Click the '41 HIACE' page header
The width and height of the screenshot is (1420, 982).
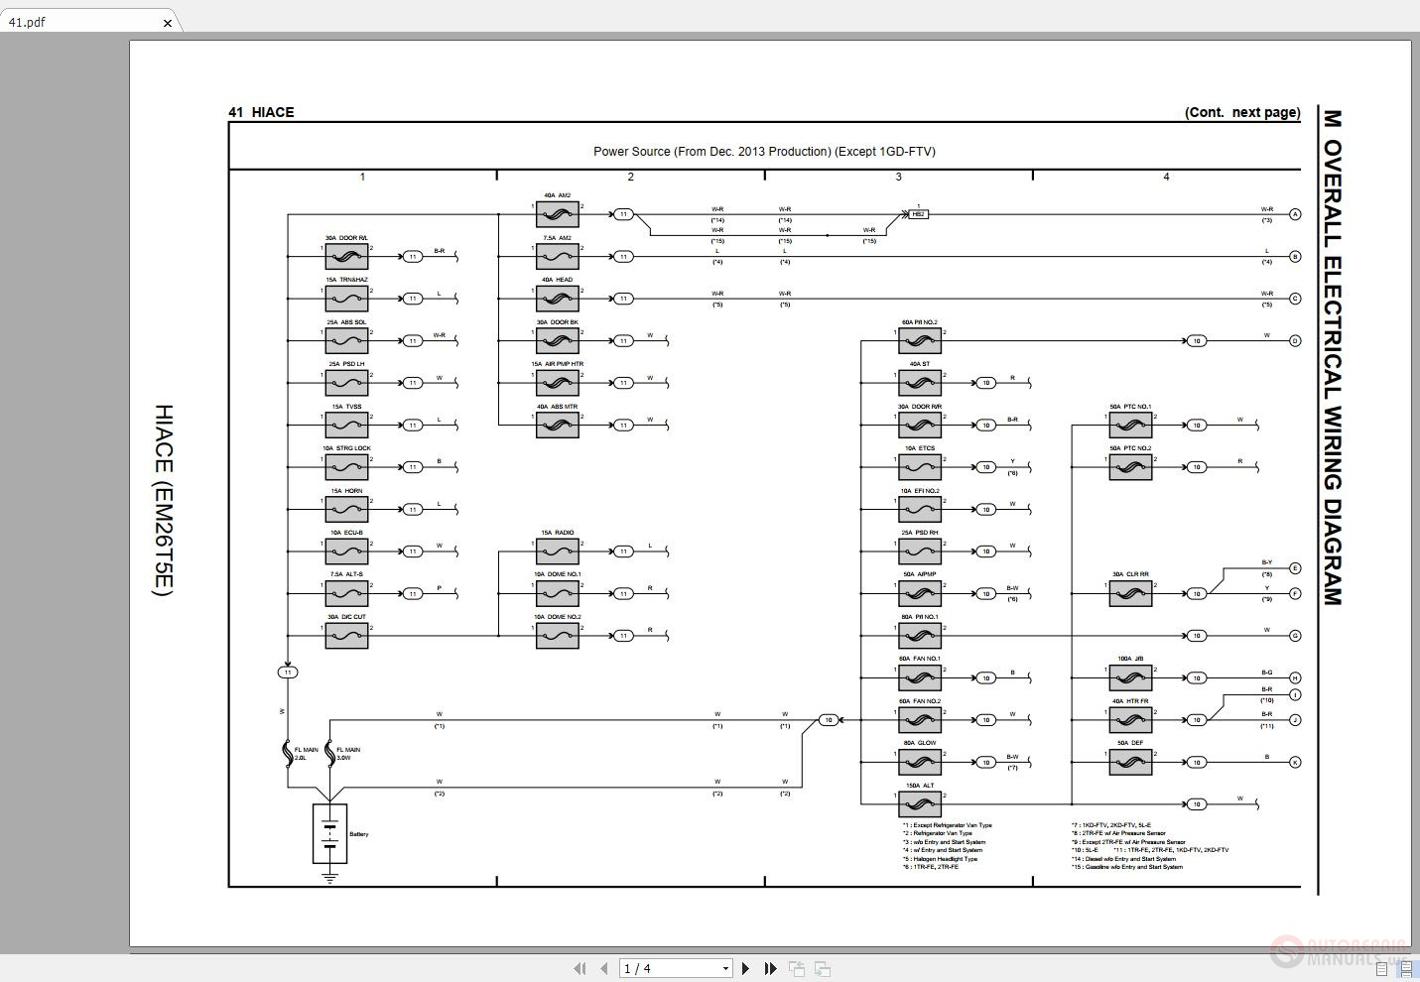[261, 112]
